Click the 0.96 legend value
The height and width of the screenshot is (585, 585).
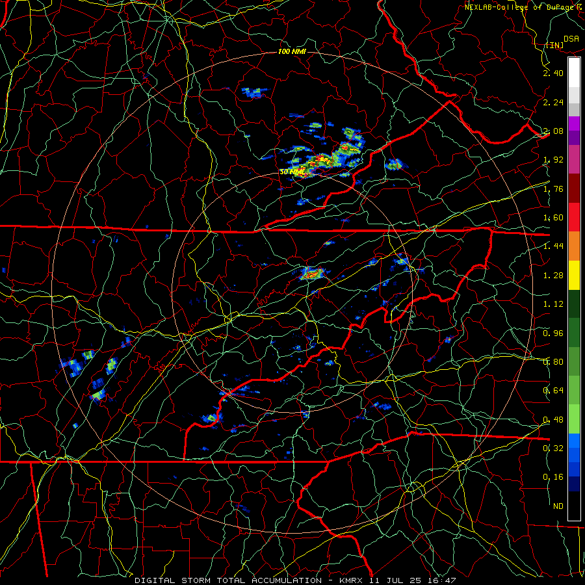[553, 333]
